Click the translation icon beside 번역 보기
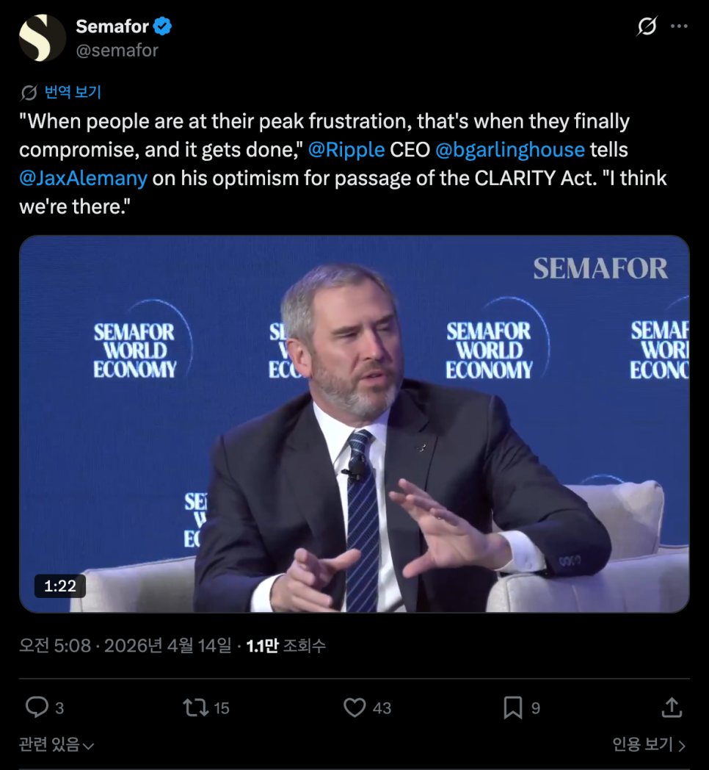The width and height of the screenshot is (709, 770). (29, 93)
